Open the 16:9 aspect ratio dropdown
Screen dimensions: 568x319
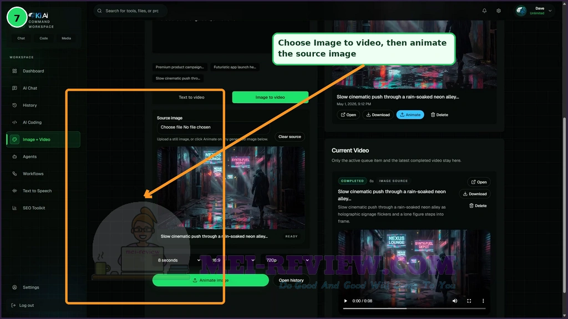234,260
